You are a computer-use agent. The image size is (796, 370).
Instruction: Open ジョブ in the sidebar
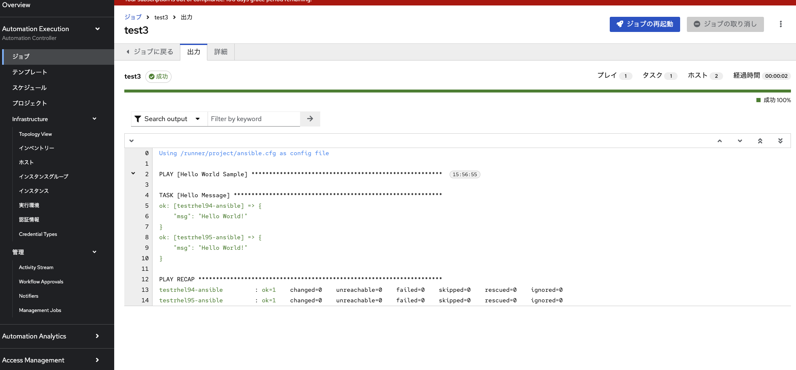[58, 57]
